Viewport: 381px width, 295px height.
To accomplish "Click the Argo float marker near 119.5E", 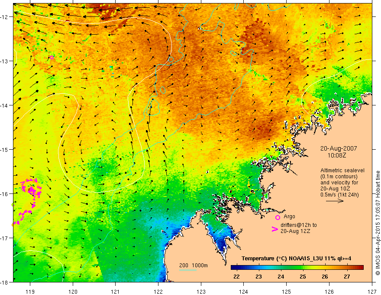I will (x=52, y=57).
